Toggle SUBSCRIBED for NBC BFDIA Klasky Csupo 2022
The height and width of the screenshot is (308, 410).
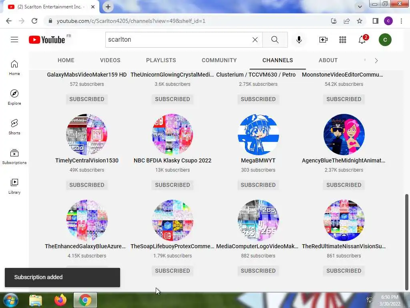tap(173, 185)
